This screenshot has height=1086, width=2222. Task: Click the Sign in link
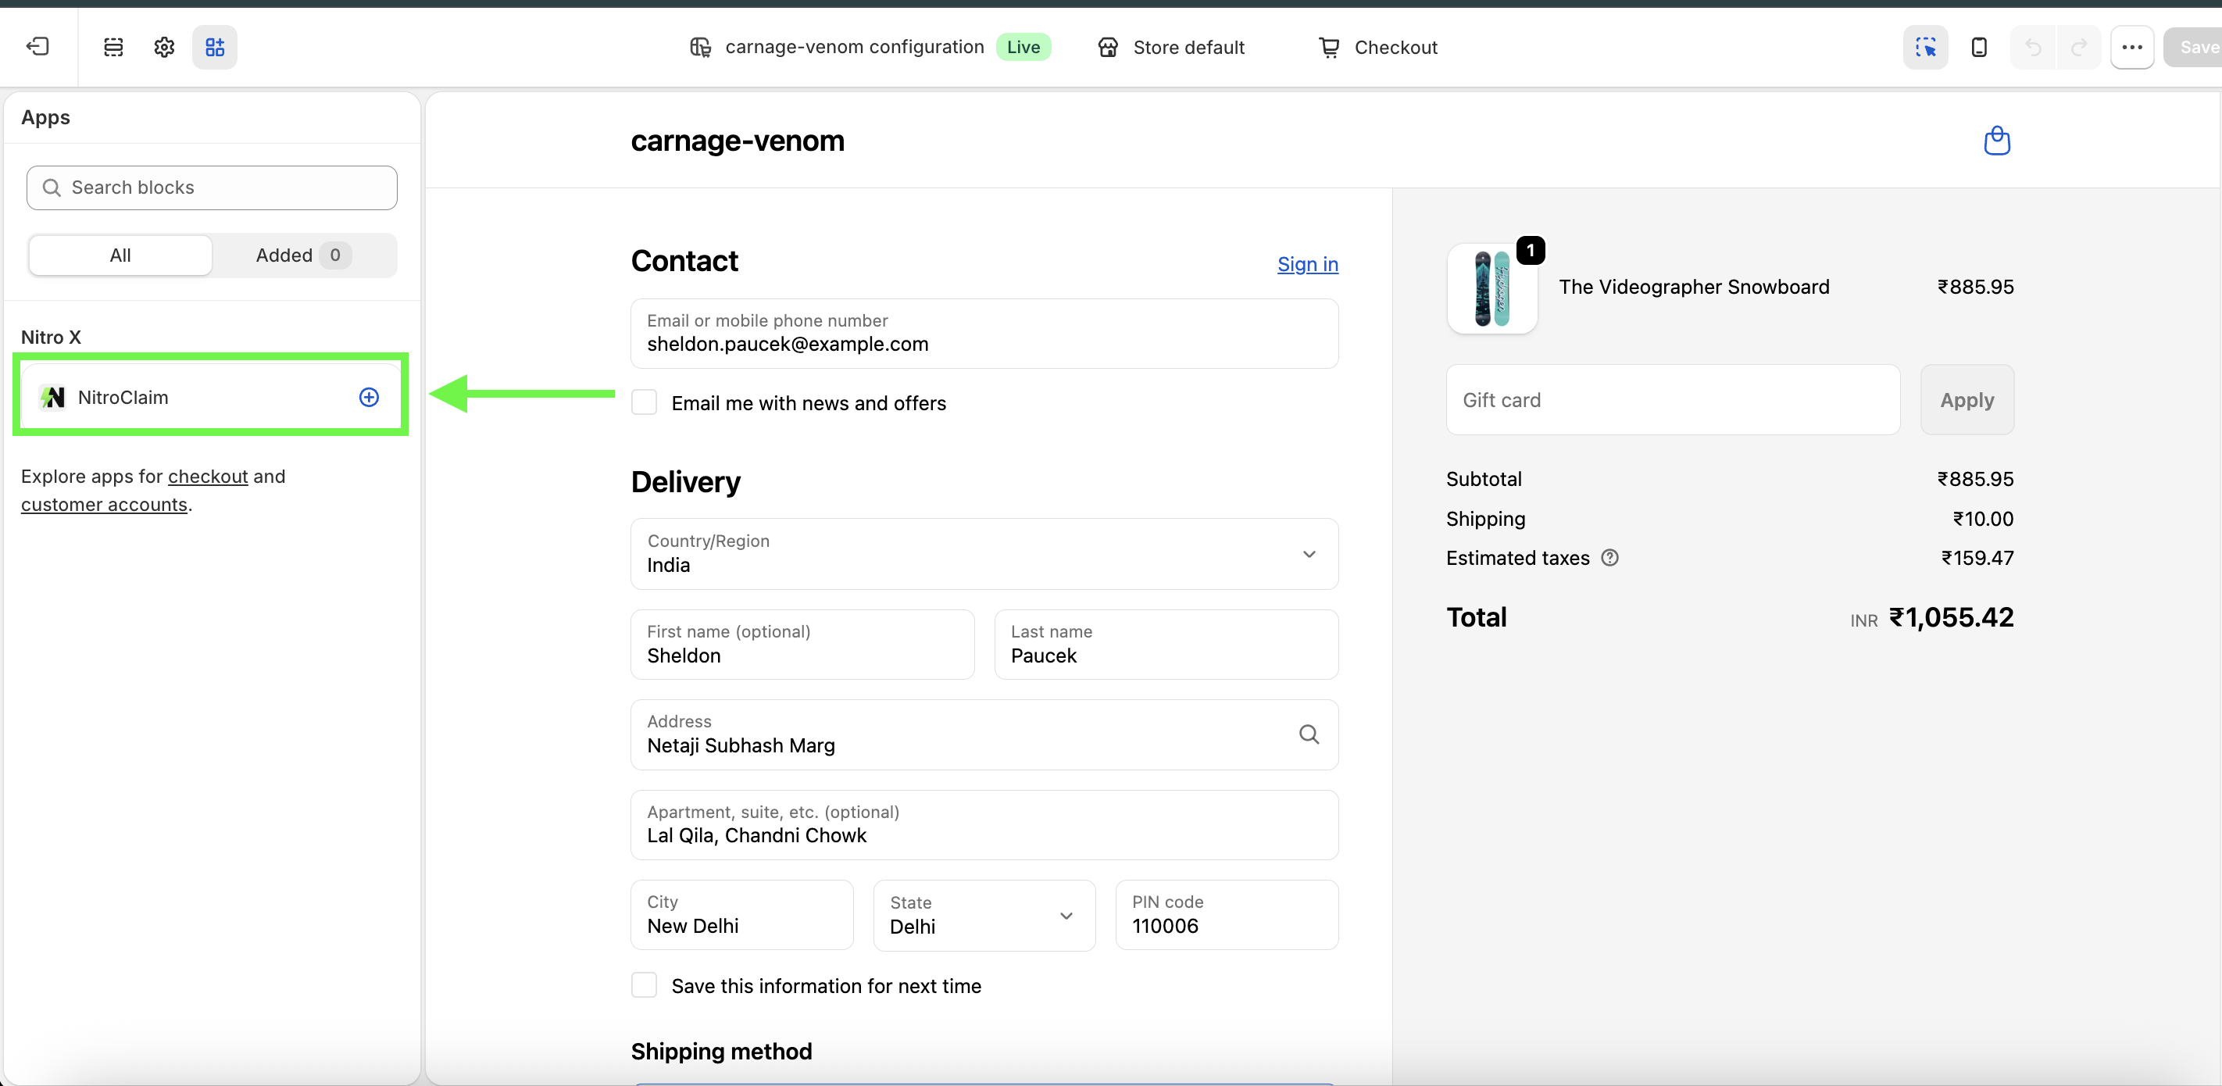coord(1307,264)
